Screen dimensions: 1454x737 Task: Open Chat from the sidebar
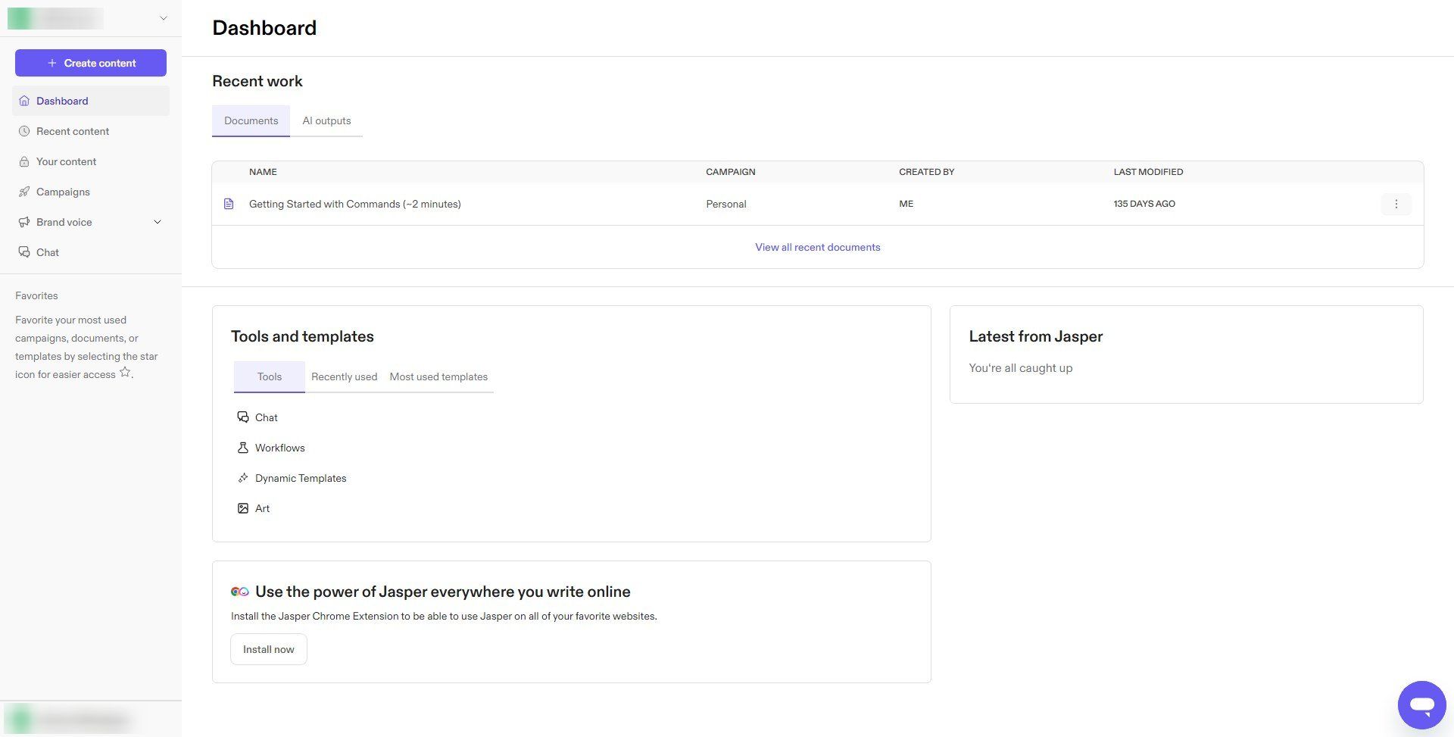(x=91, y=252)
